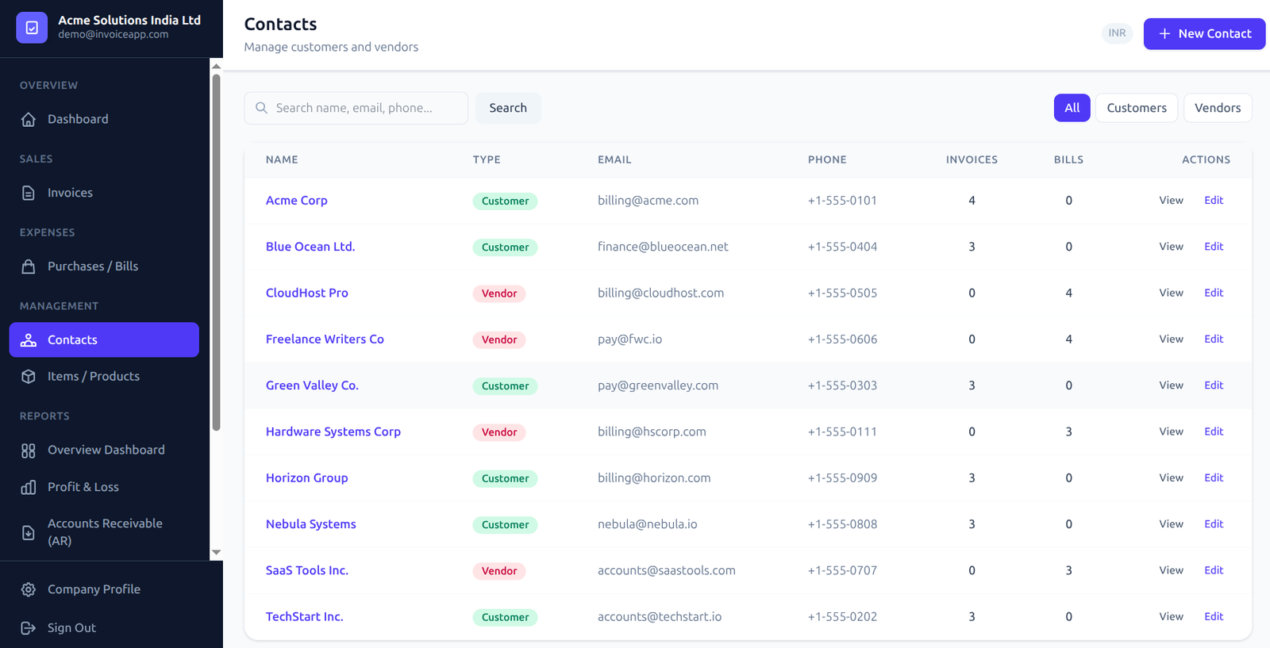Click phone number +1-555-0202
This screenshot has width=1270, height=648.
coord(842,616)
